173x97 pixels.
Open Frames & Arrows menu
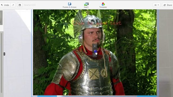[69, 5]
